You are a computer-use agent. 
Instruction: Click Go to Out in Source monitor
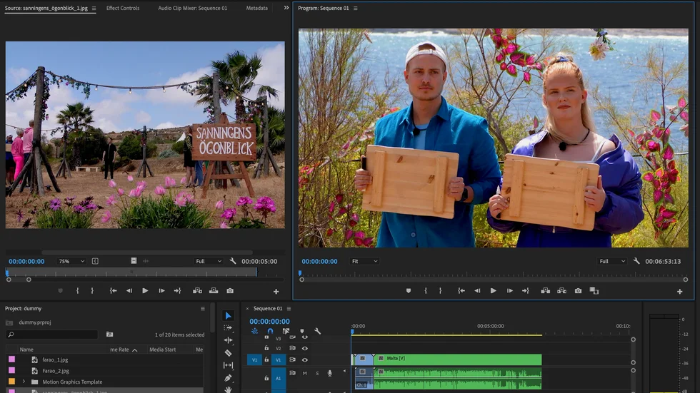(178, 291)
